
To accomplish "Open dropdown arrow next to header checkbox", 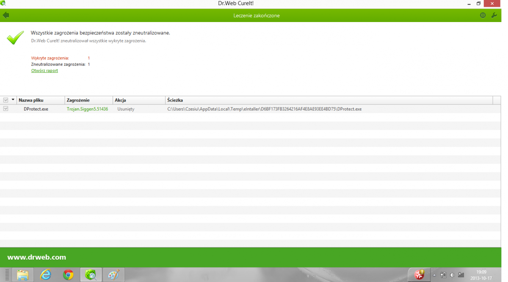I will pyautogui.click(x=13, y=100).
